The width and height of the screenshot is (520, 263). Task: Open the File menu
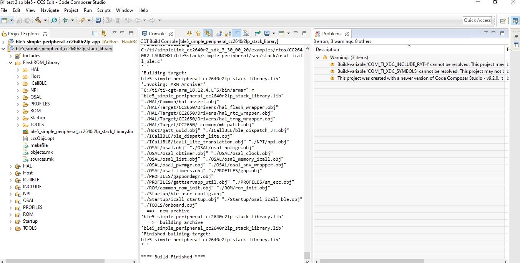coord(4,10)
